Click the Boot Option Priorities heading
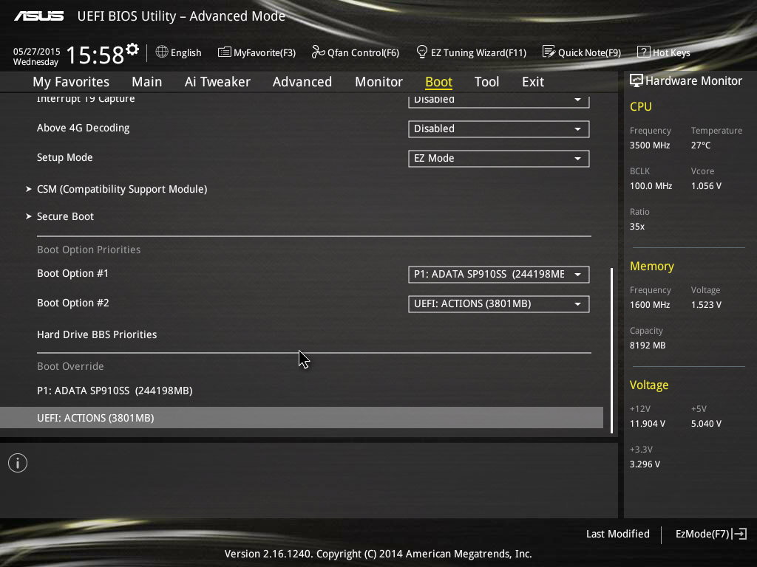This screenshot has width=757, height=567. (89, 250)
